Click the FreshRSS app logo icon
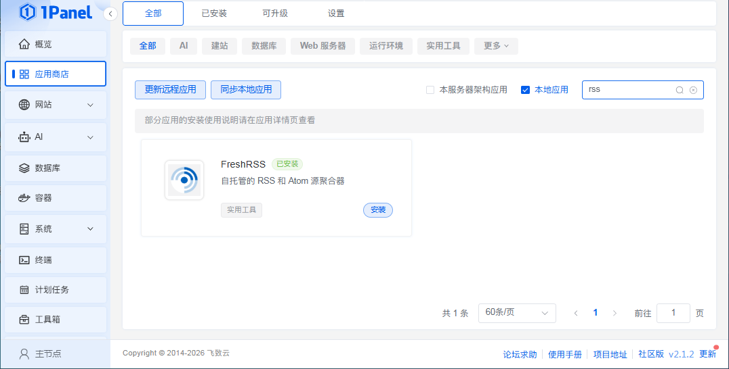Viewport: 729px width, 369px height. 184,180
